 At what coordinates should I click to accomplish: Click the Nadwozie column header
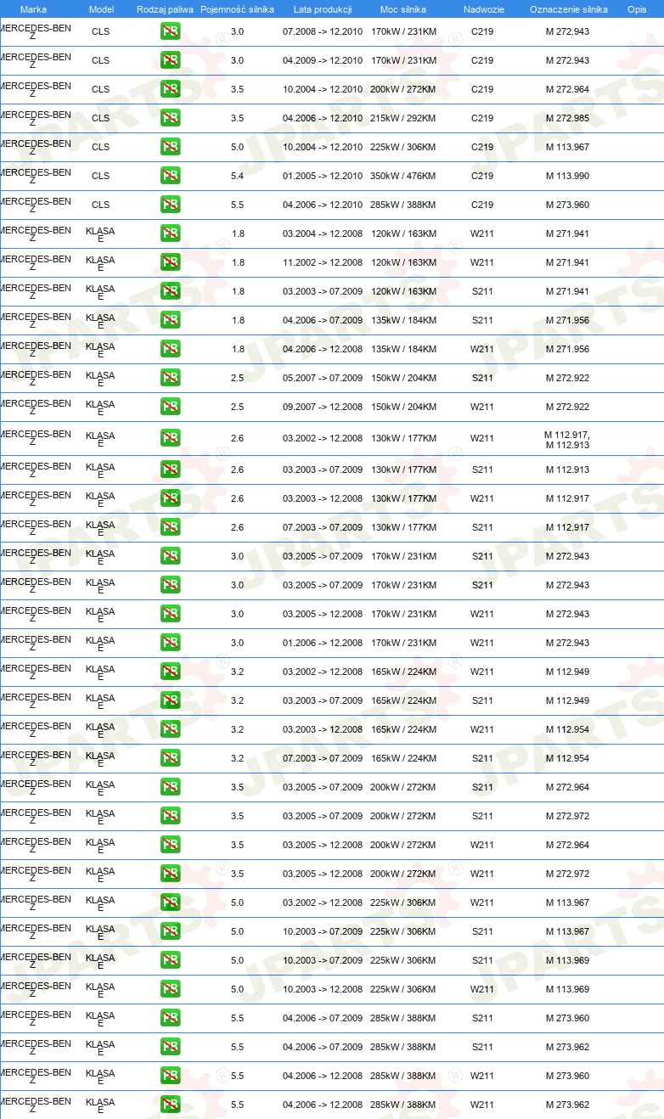point(482,9)
